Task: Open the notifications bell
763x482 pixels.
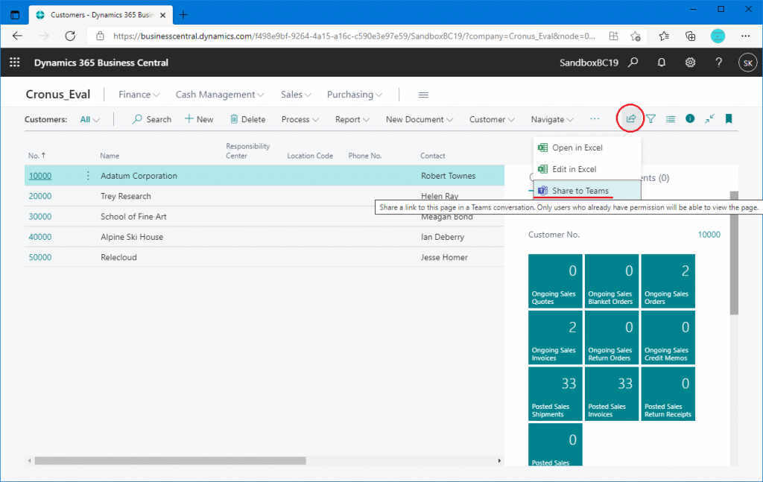Action: coord(662,63)
